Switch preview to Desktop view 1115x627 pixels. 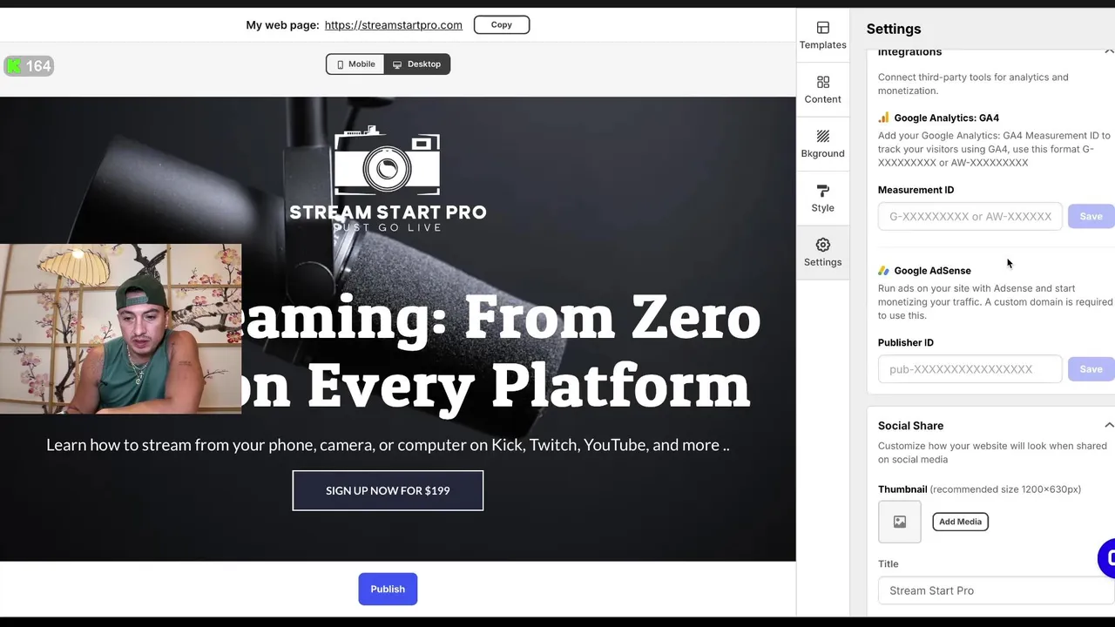416,64
